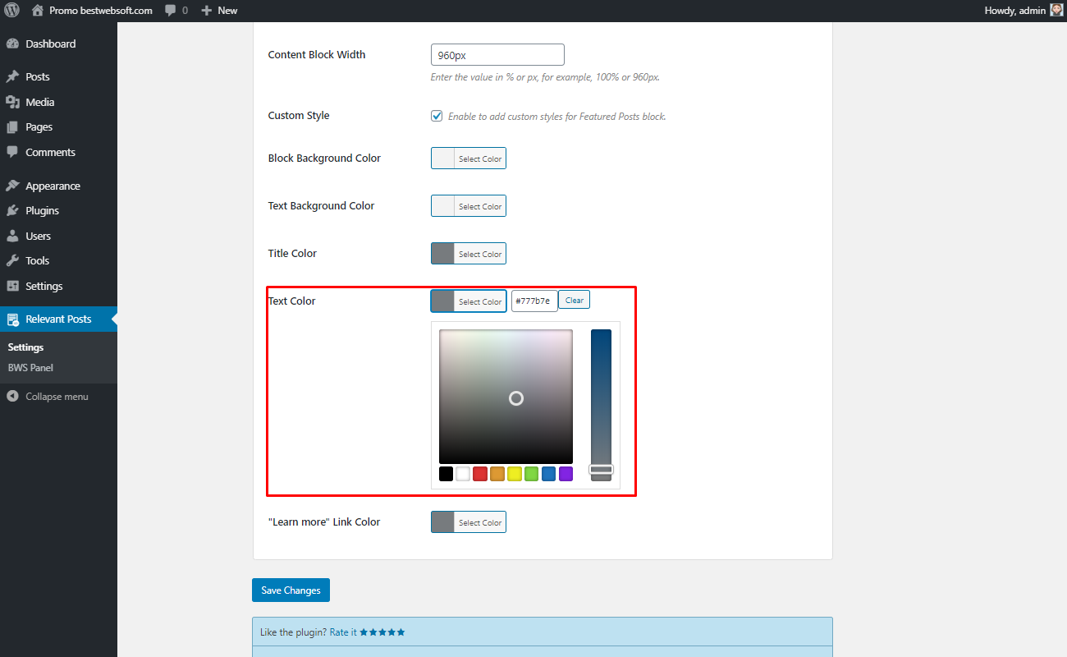Click the Save Changes button

click(x=291, y=590)
